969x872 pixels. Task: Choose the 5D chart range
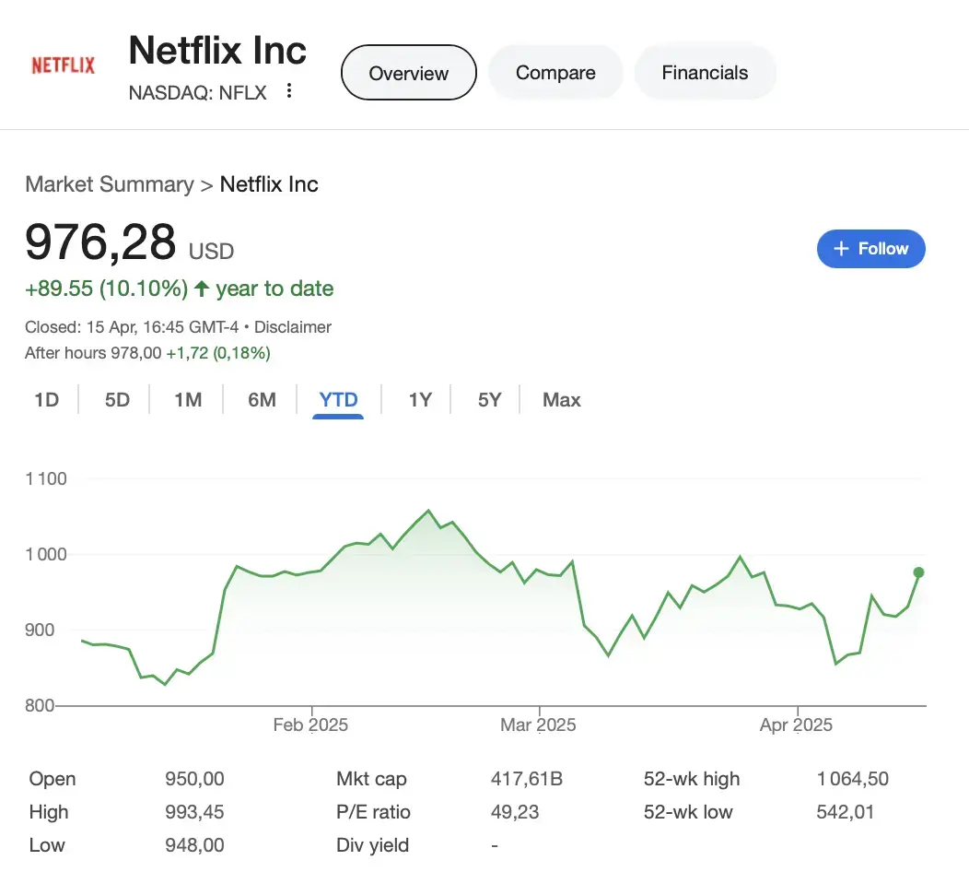(x=117, y=399)
